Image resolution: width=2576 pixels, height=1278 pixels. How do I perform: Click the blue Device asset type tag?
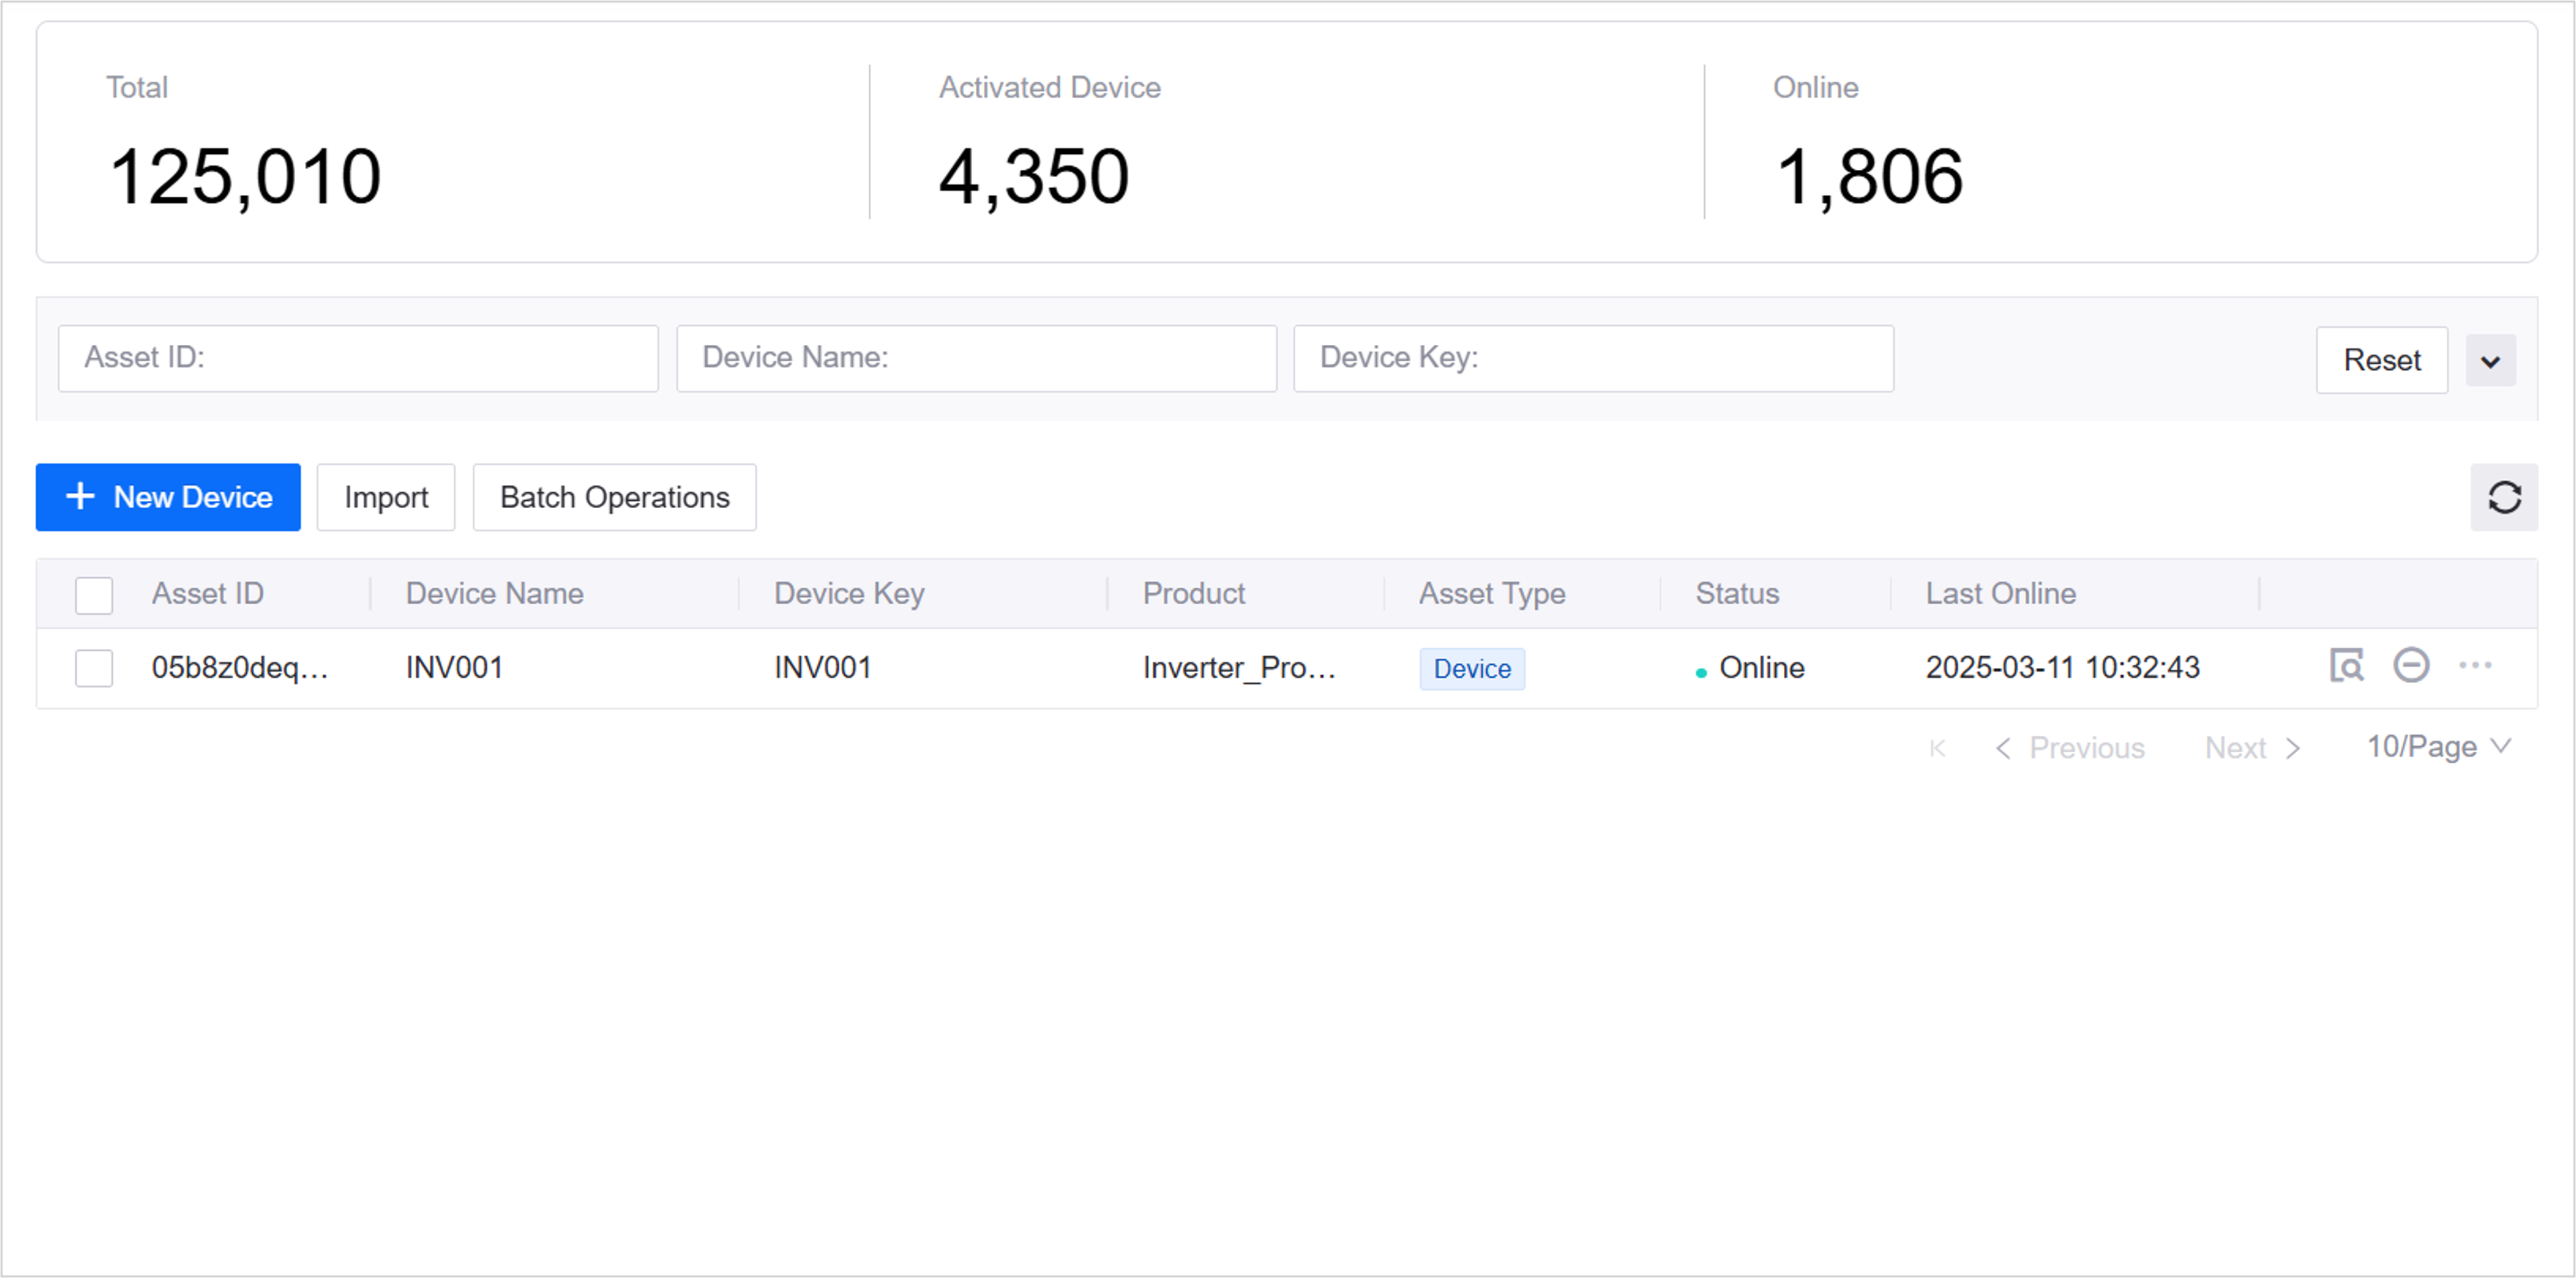1471,669
